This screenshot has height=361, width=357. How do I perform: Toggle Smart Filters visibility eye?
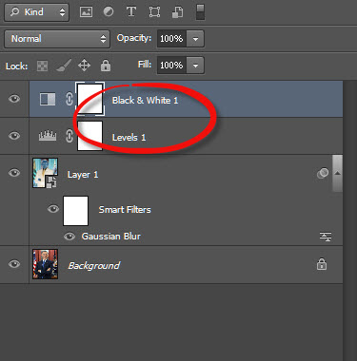coord(53,209)
